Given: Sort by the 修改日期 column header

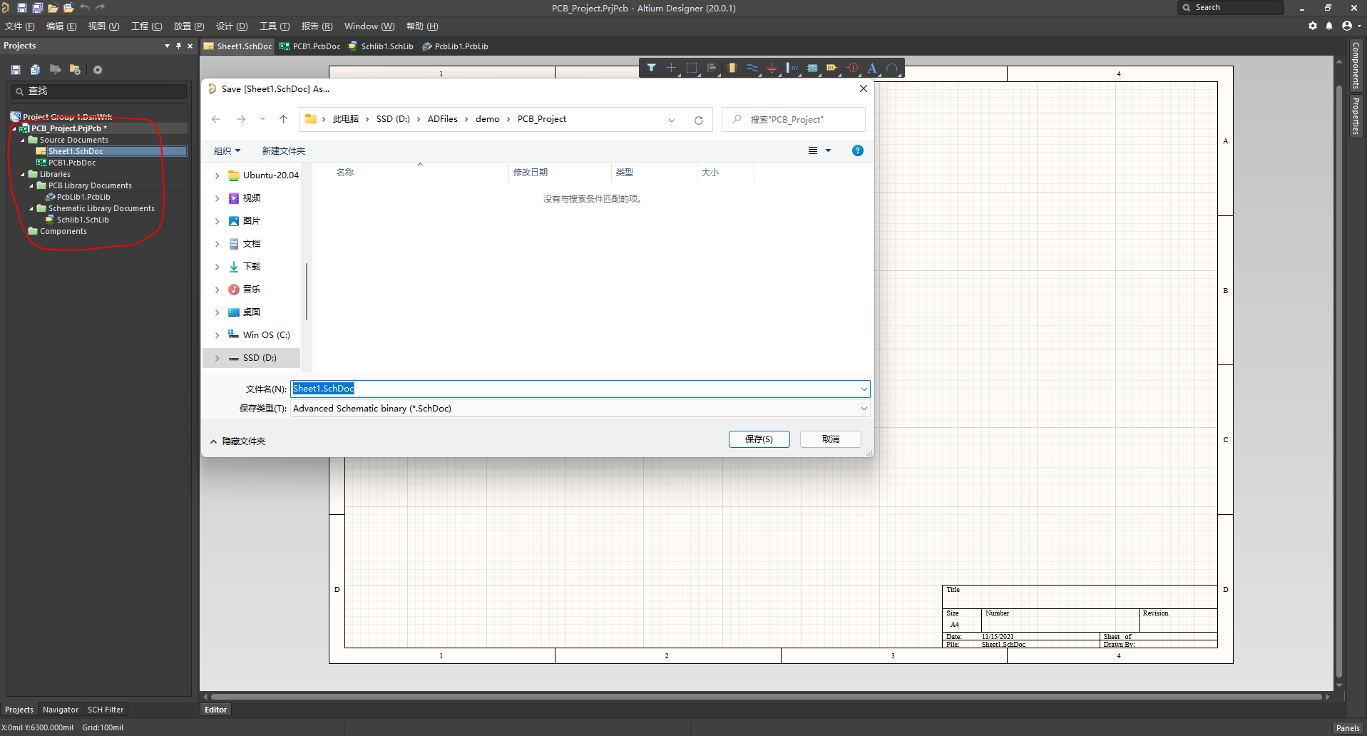Looking at the screenshot, I should 531,173.
